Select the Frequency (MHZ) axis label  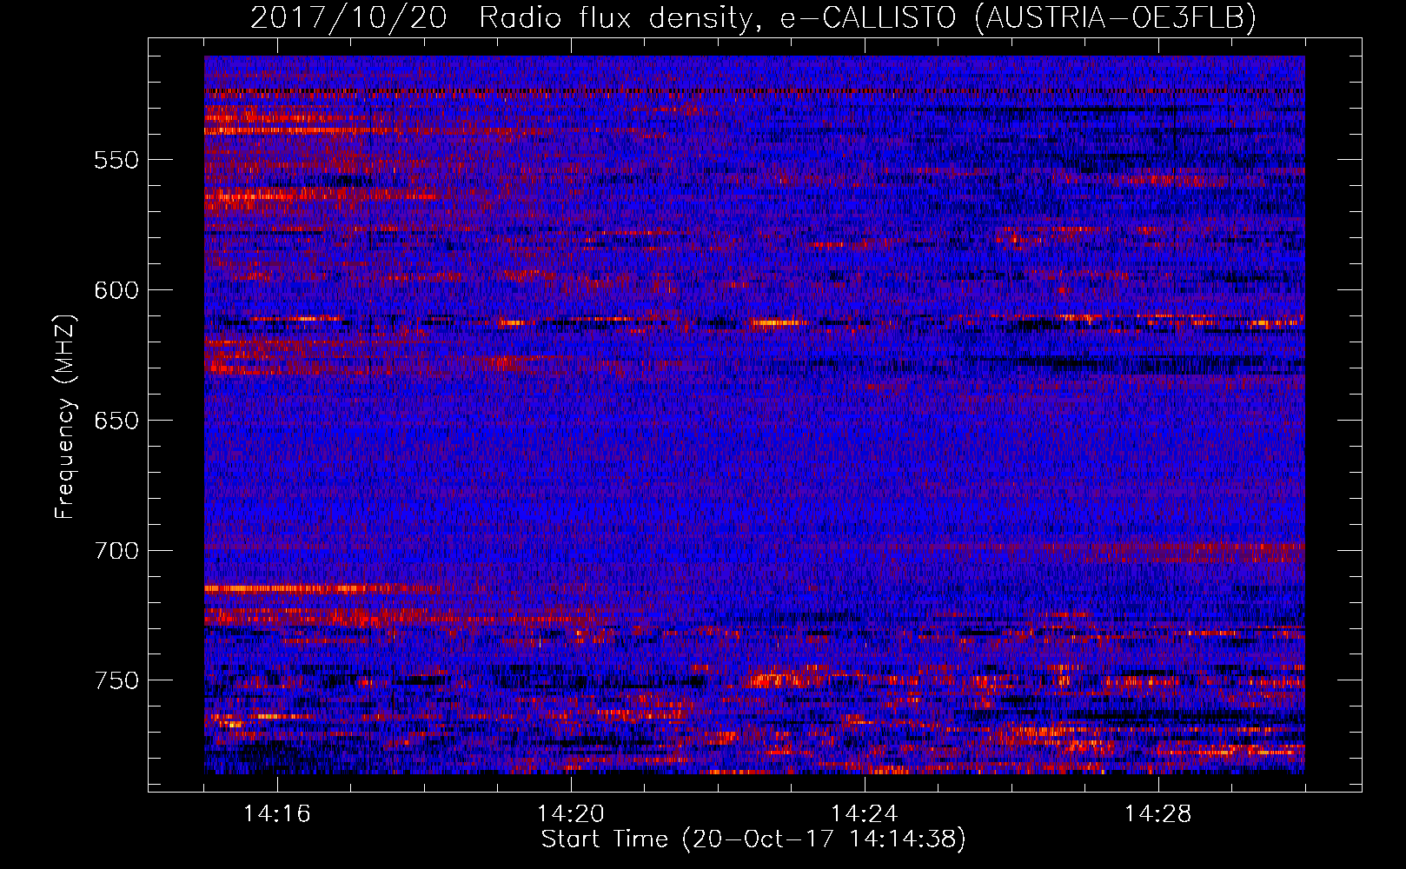(65, 416)
